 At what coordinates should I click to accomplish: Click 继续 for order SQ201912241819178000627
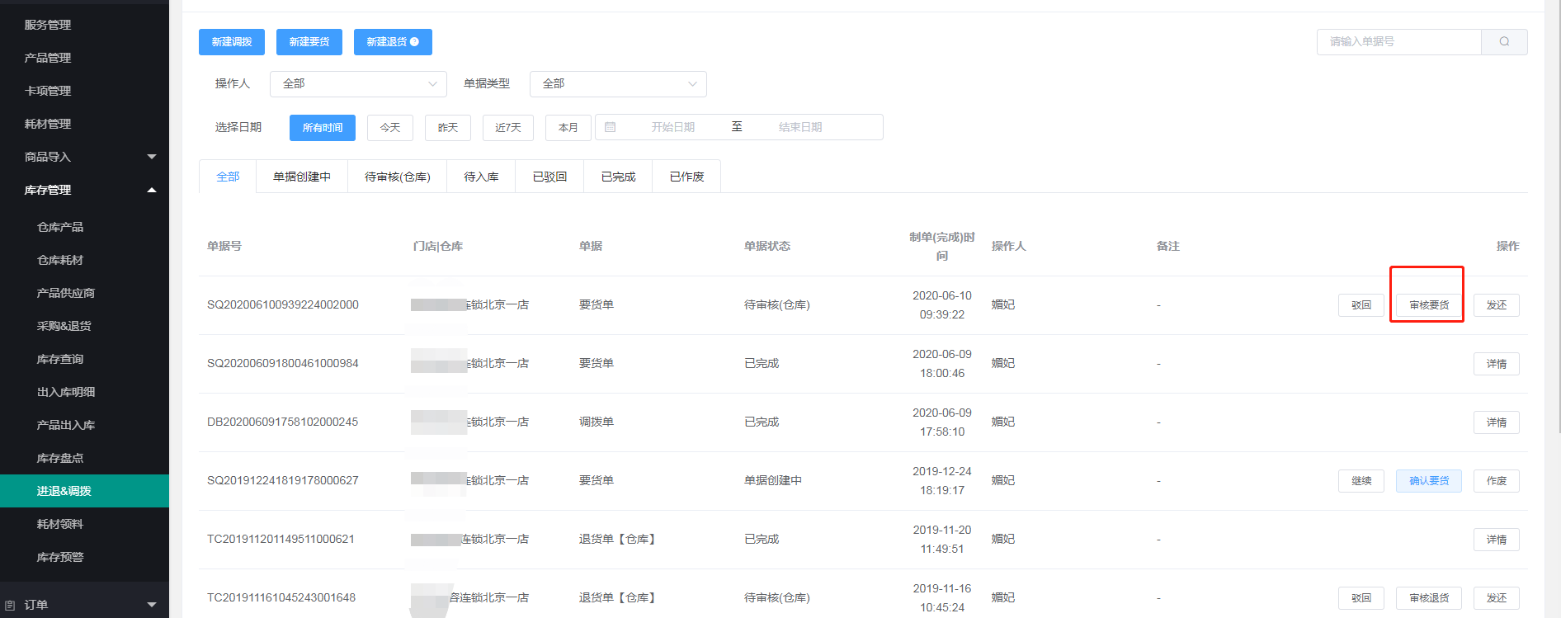tap(1361, 481)
